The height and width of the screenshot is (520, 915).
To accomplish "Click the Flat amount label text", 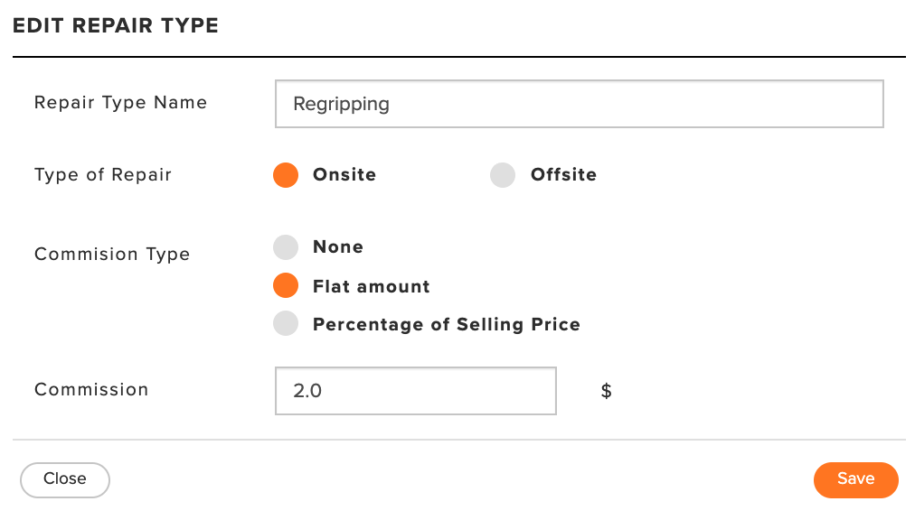I will (x=371, y=286).
